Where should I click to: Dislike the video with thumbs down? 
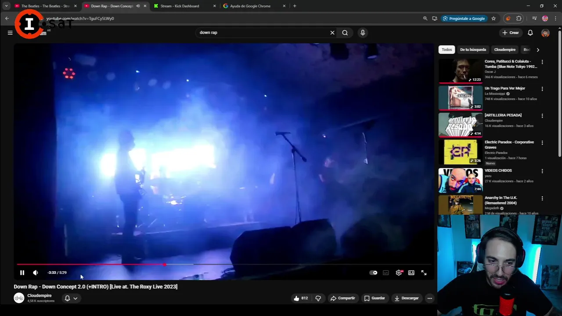tap(318, 298)
